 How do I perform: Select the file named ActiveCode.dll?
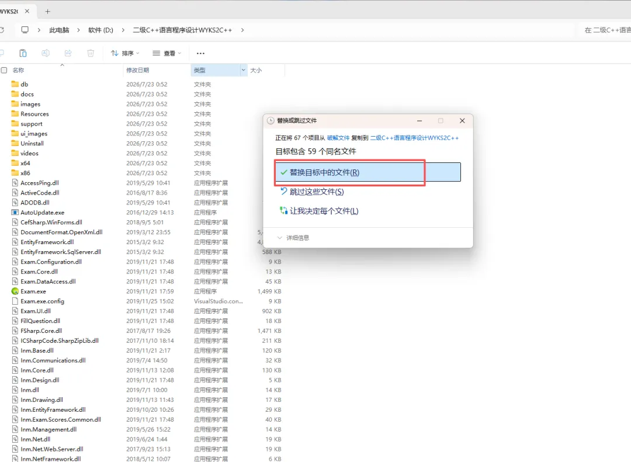point(40,192)
